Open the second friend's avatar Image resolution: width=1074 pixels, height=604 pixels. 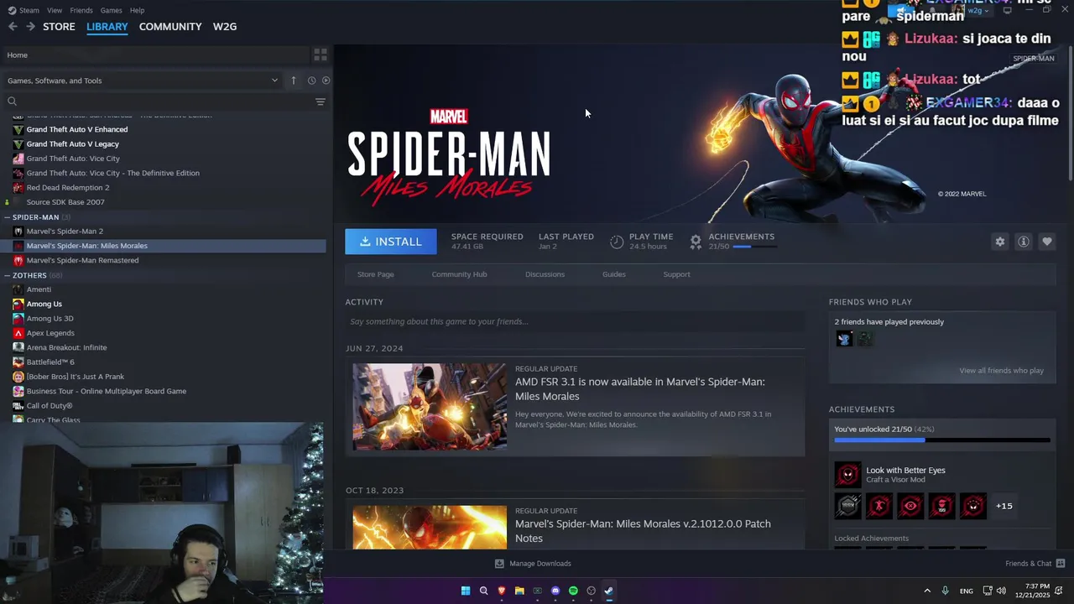(x=864, y=338)
